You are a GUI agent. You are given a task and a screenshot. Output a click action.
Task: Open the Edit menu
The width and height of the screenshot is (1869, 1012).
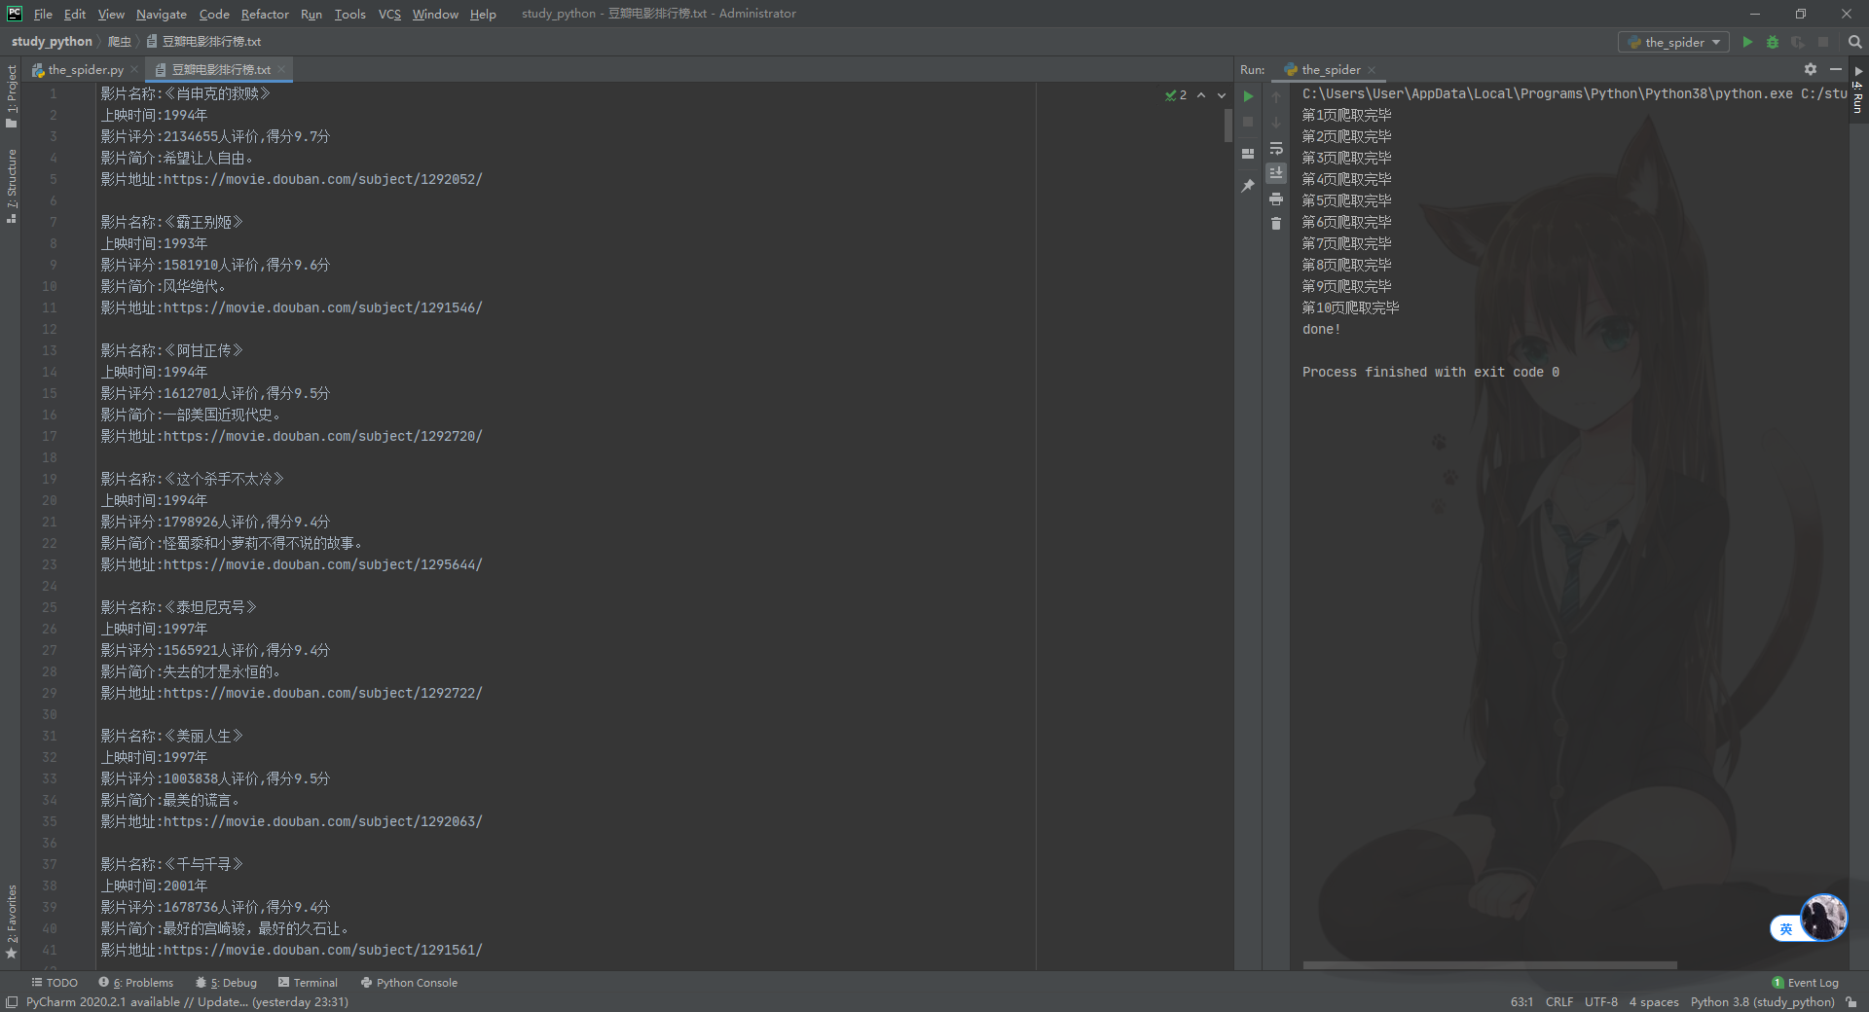[x=75, y=14]
